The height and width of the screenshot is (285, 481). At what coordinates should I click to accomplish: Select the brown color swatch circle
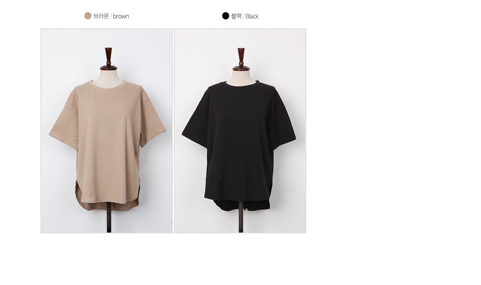[88, 16]
